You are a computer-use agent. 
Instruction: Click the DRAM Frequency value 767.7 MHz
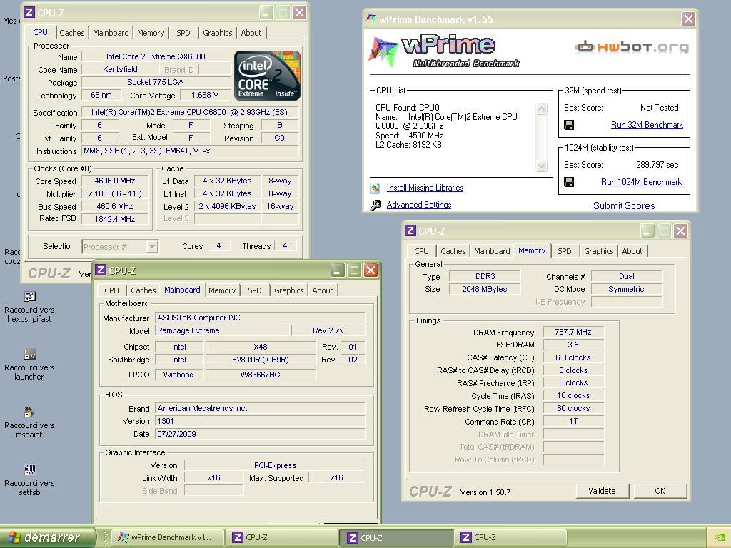pos(573,332)
